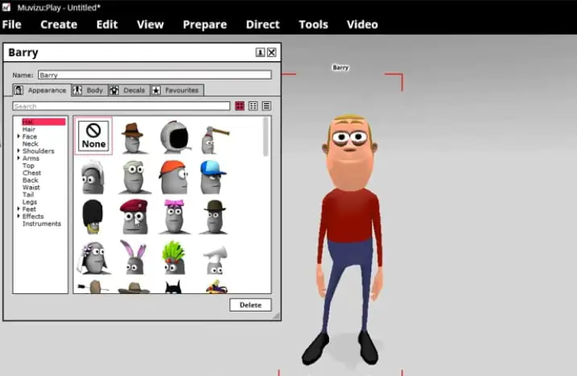Open the Prepare menu

tap(204, 24)
